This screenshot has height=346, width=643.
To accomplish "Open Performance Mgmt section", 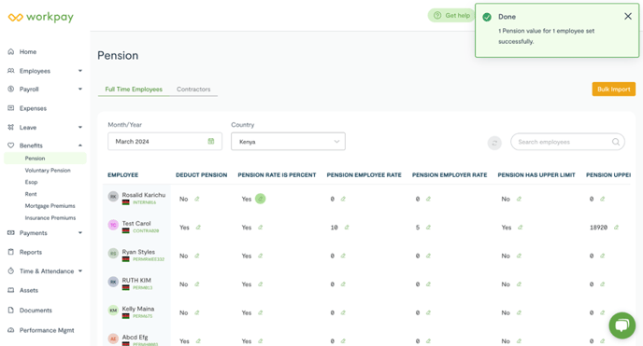I will (47, 330).
